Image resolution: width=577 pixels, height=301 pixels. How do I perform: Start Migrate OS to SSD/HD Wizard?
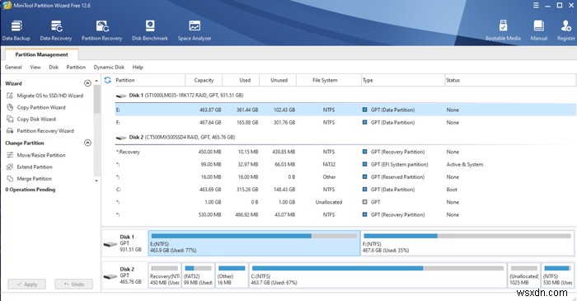[45, 96]
